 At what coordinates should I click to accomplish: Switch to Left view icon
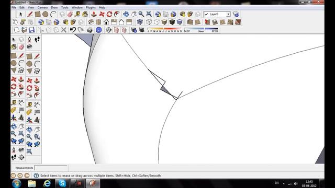tap(129, 22)
